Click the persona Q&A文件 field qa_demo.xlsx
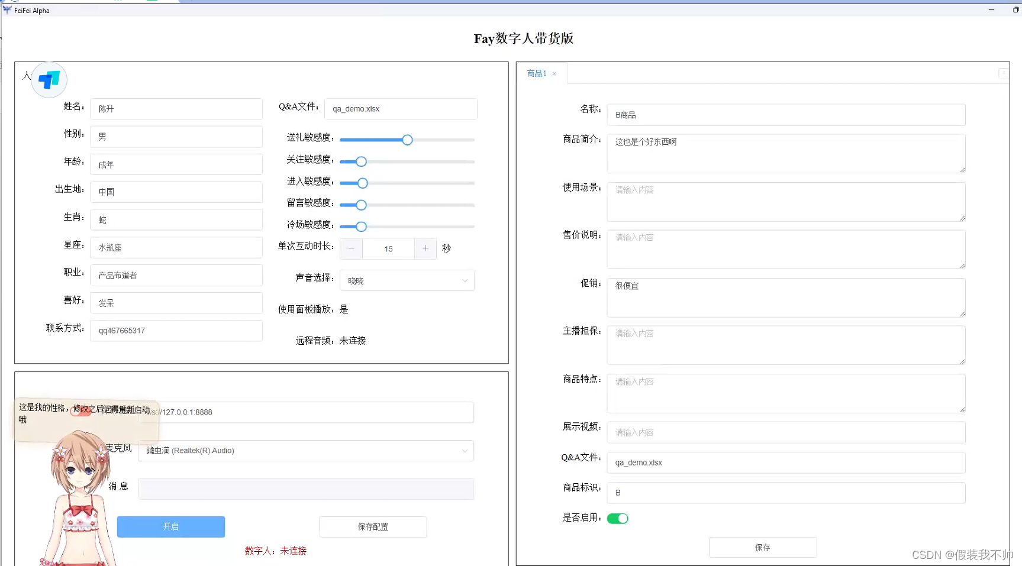Screen dimensions: 1022x566 pos(401,109)
